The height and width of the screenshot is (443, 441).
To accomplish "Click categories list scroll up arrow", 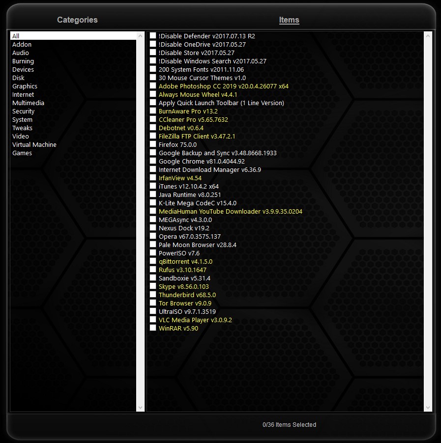I will [x=140, y=36].
